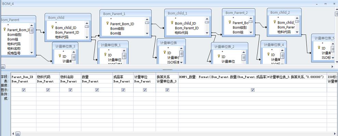Click the Bom_Parent table cell under 数量 column
Image resolution: width=338 pixels, height=136 pixels.
97,81
